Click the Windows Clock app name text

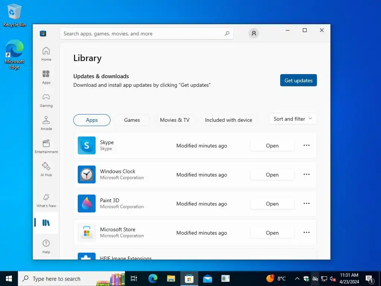118,171
